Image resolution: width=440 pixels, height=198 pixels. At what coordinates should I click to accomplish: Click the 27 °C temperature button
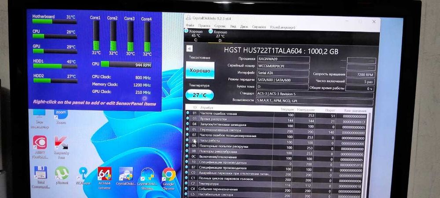(199, 95)
